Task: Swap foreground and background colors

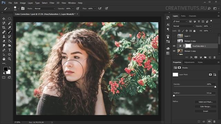Action: click(10, 68)
